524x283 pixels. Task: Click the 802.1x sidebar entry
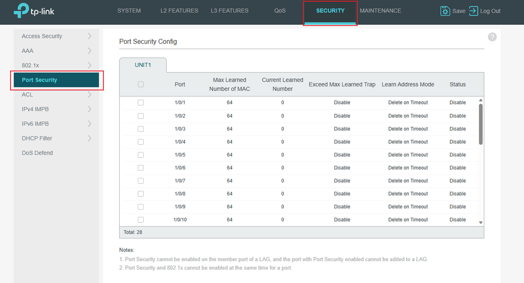click(x=30, y=65)
